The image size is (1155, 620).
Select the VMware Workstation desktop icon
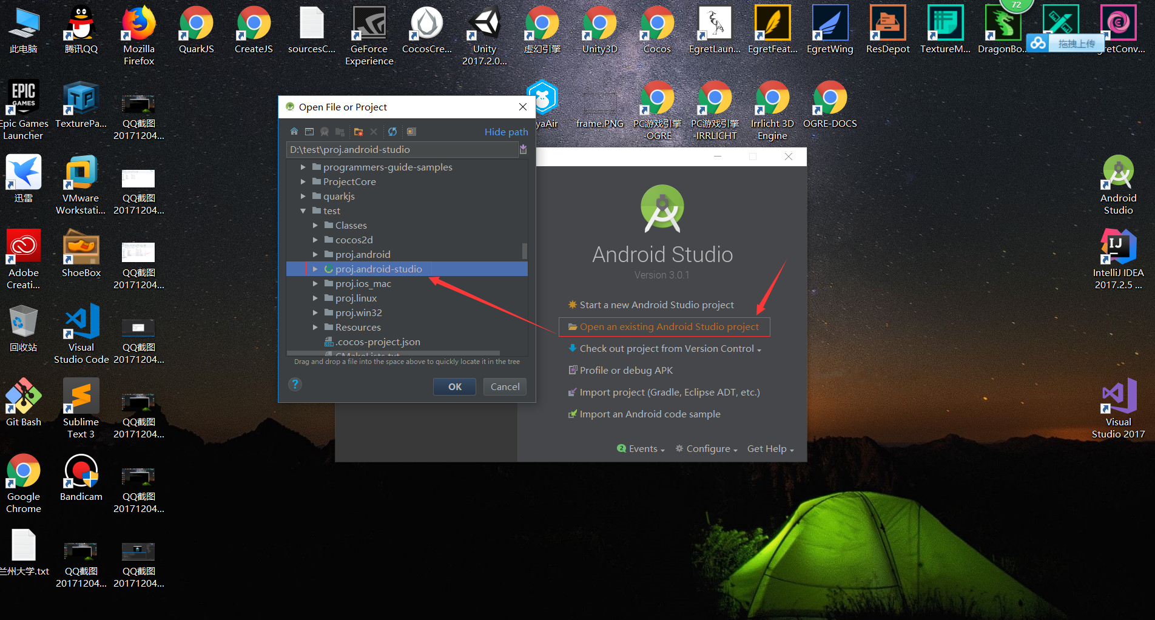(81, 185)
